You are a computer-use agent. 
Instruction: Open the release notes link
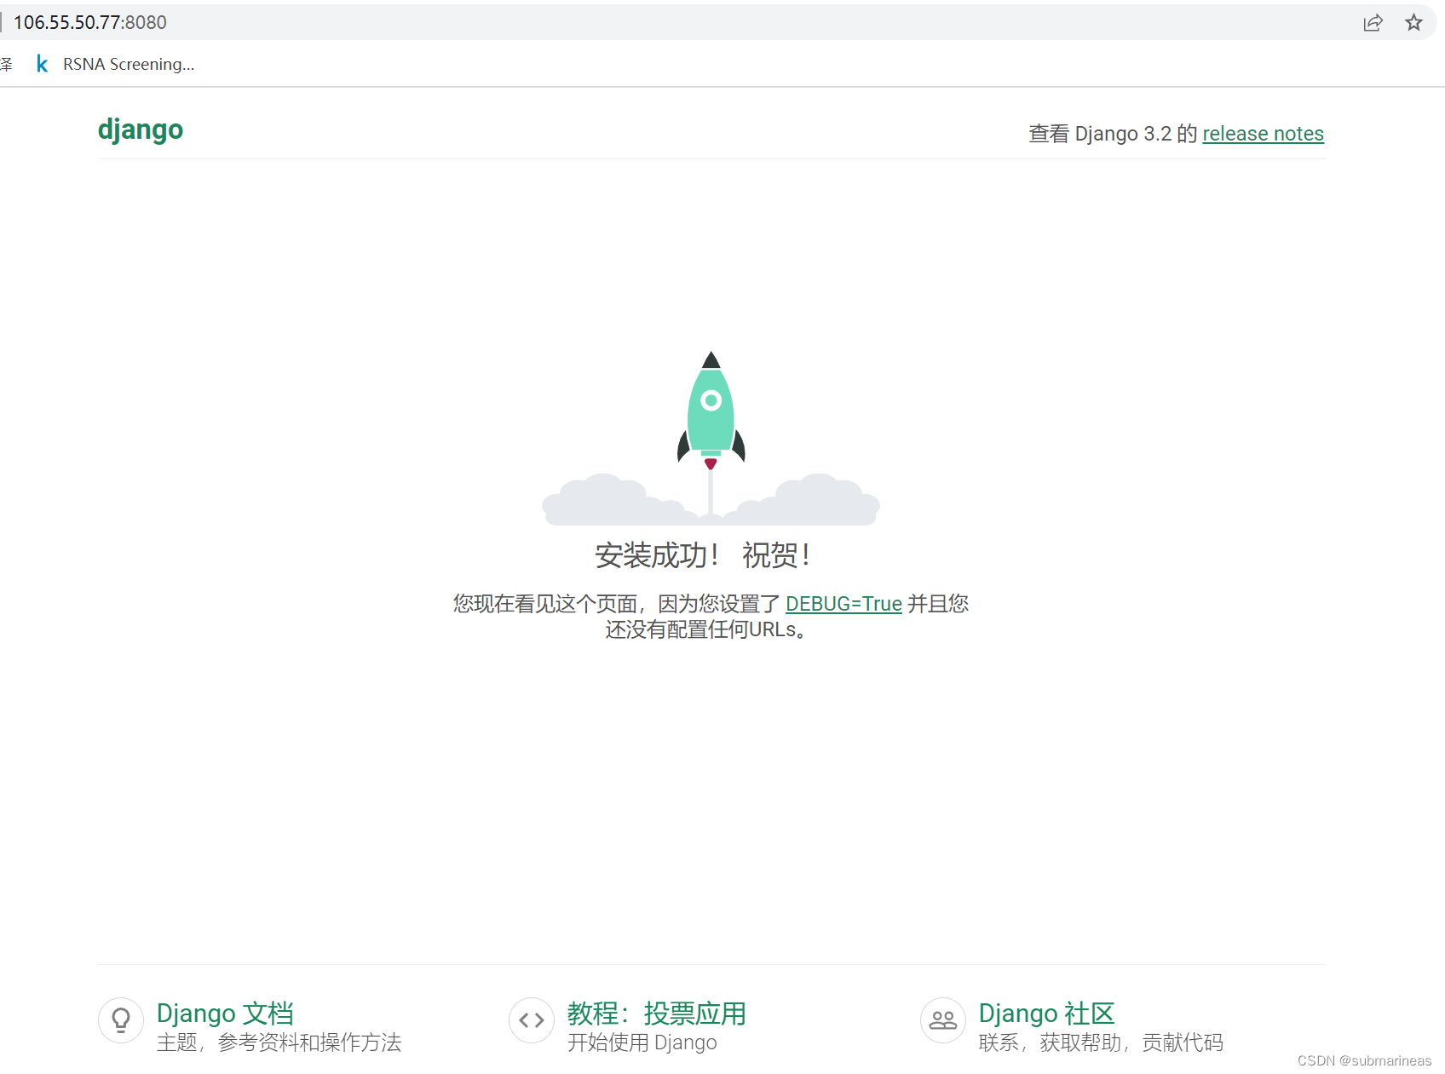1263,134
